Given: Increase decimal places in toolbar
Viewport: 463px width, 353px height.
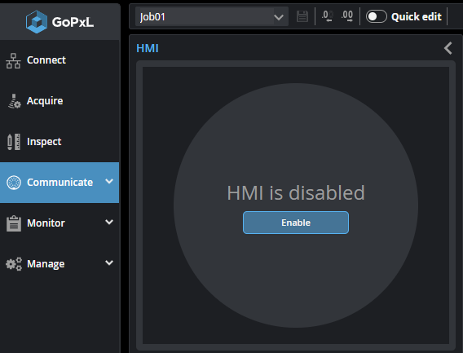Looking at the screenshot, I should coord(347,16).
